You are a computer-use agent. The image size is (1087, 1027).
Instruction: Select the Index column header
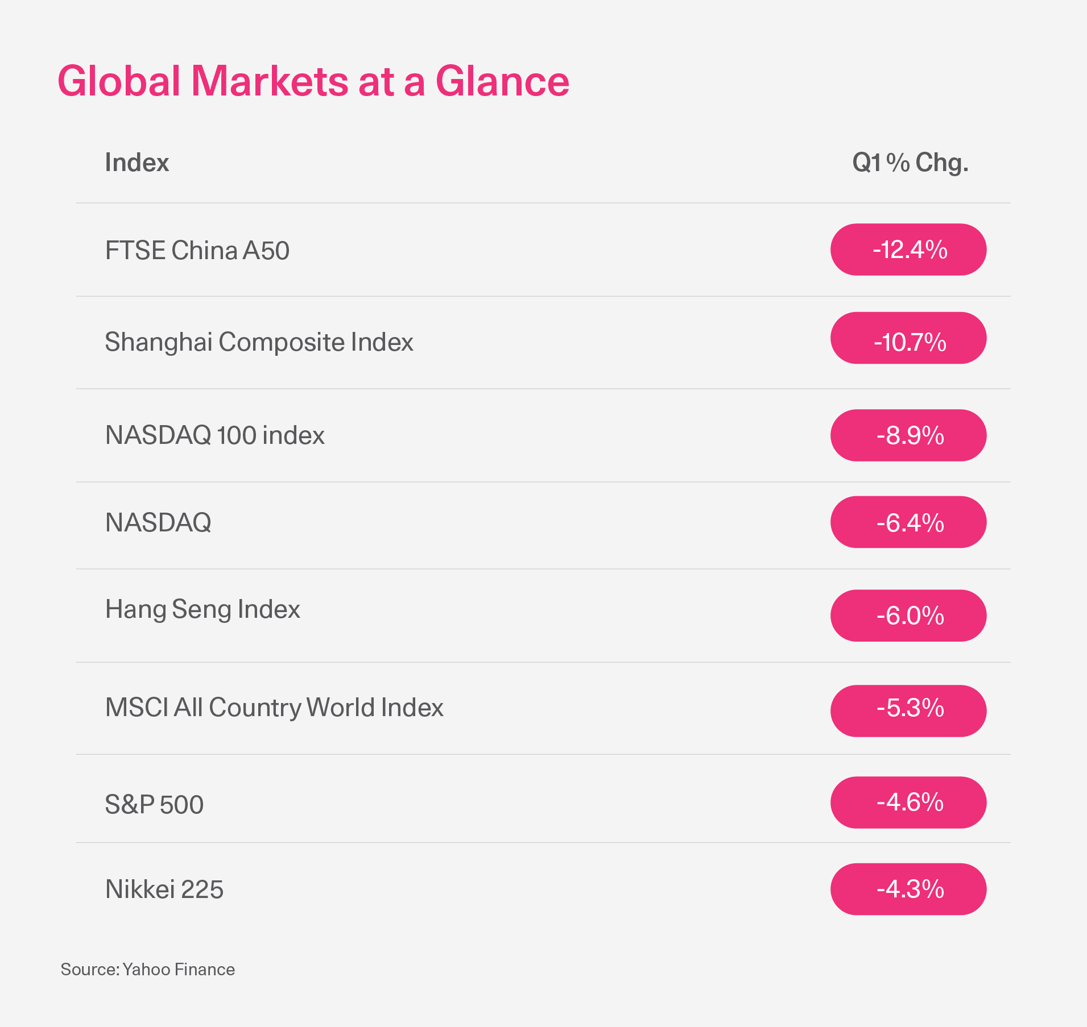(x=137, y=163)
